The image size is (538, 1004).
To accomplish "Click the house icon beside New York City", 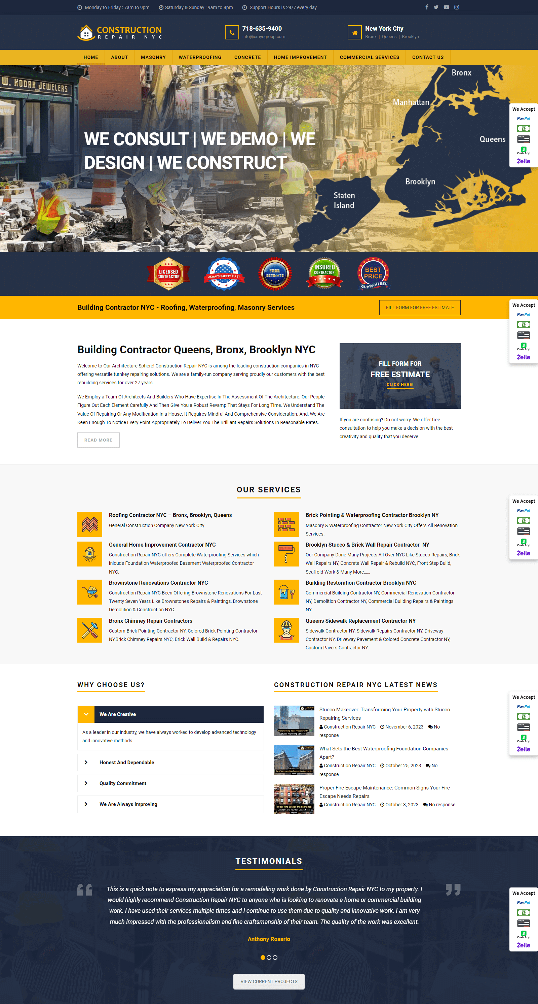I will (x=354, y=33).
